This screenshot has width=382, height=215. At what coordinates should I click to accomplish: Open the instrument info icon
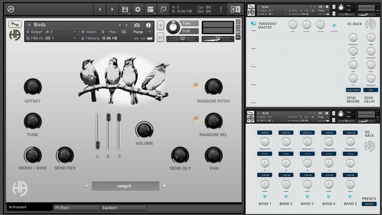(x=148, y=25)
